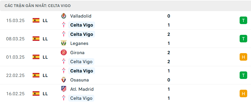Click the LL league label for 01.03.25

click(45, 57)
